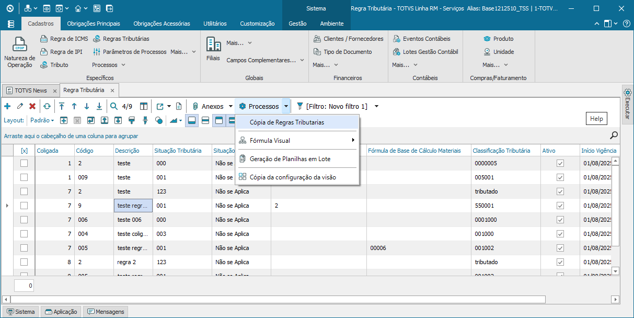This screenshot has width=634, height=318.
Task: Open the Fórmula Visual submenu
Action: tap(297, 140)
